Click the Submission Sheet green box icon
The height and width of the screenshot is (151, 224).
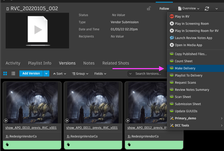(172, 104)
